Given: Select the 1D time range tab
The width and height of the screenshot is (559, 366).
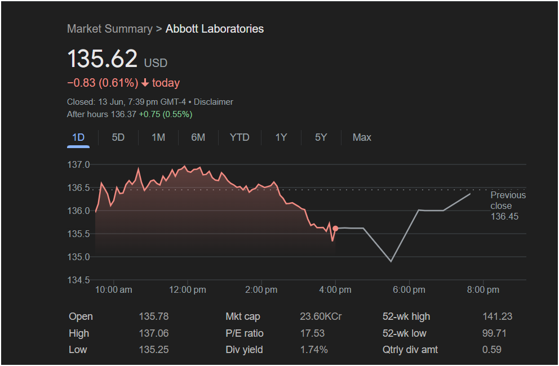Looking at the screenshot, I should point(78,137).
